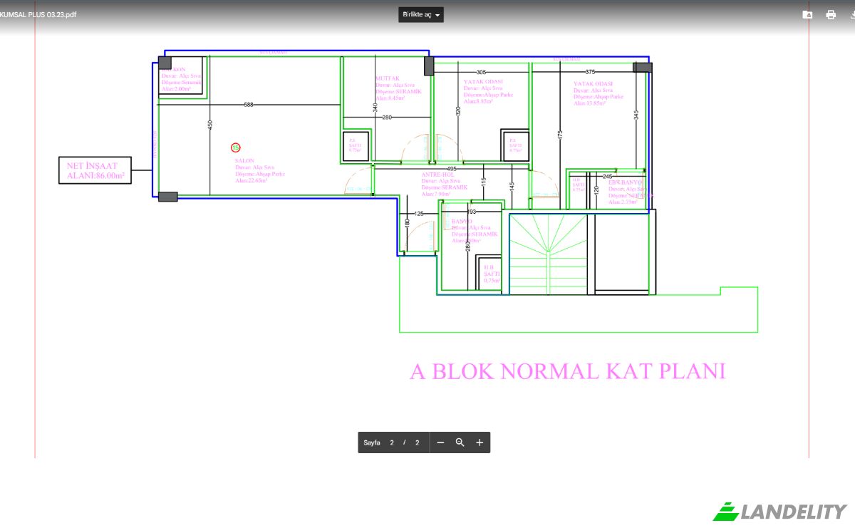Zoom out using the minus icon
This screenshot has height=528, width=855.
click(x=440, y=442)
